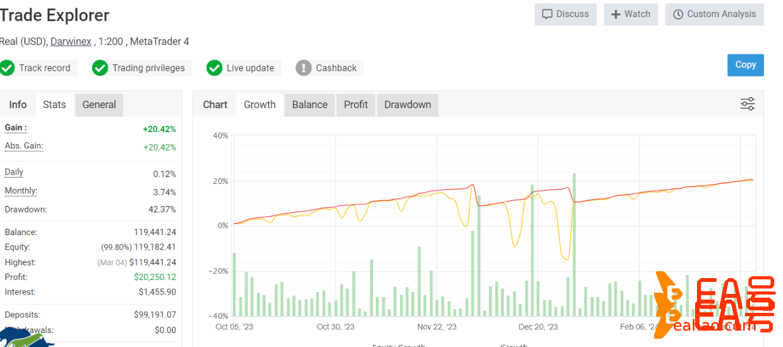Click the Profit value $20,250.12

coord(155,277)
